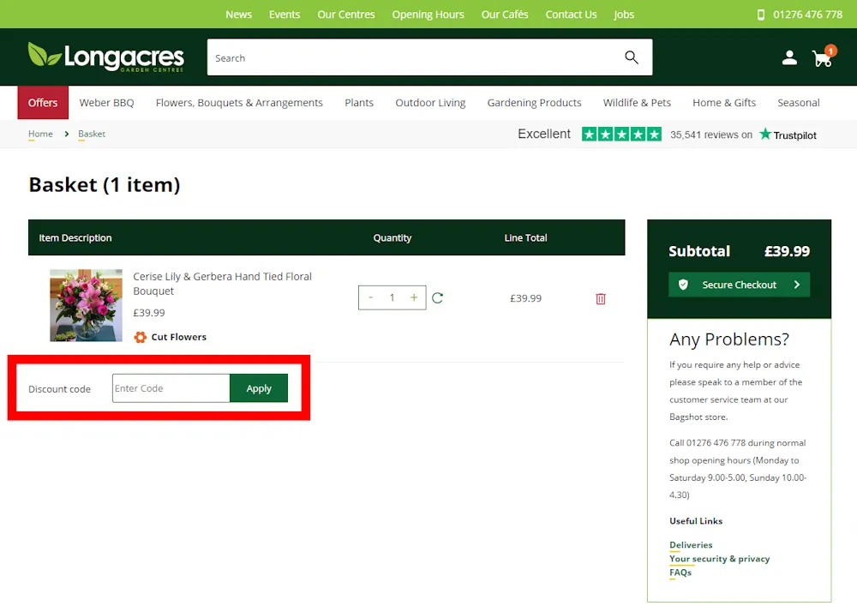Open the bouquet product thumbnail

(86, 305)
